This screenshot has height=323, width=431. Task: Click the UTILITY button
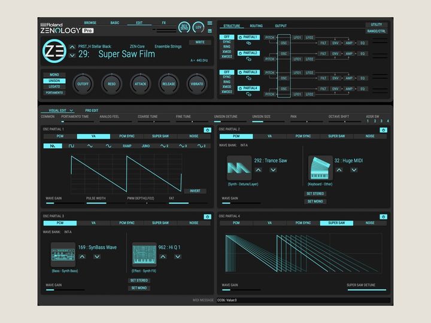[x=377, y=25]
